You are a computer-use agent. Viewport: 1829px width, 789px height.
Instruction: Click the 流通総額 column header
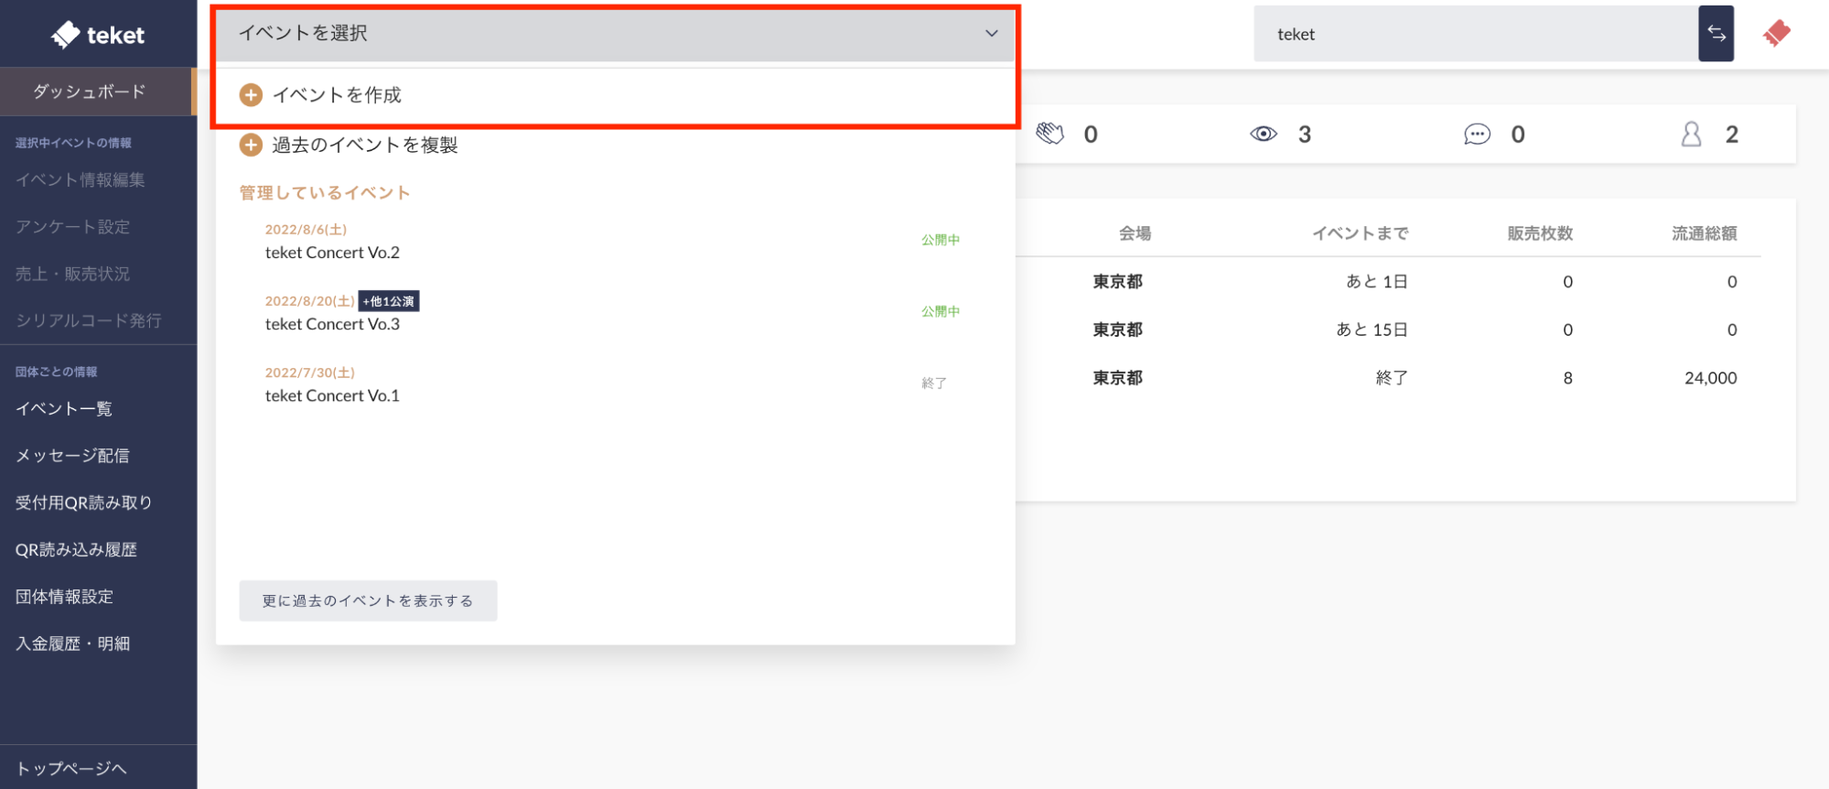(1704, 233)
